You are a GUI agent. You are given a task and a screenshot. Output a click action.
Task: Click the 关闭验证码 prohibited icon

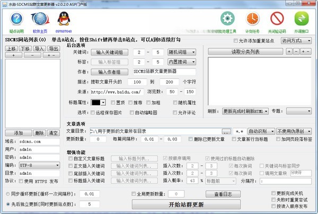pyautogui.click(x=277, y=19)
